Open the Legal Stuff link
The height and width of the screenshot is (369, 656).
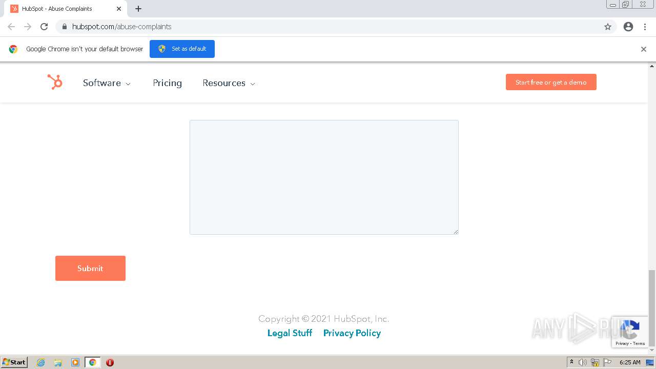[x=290, y=333]
